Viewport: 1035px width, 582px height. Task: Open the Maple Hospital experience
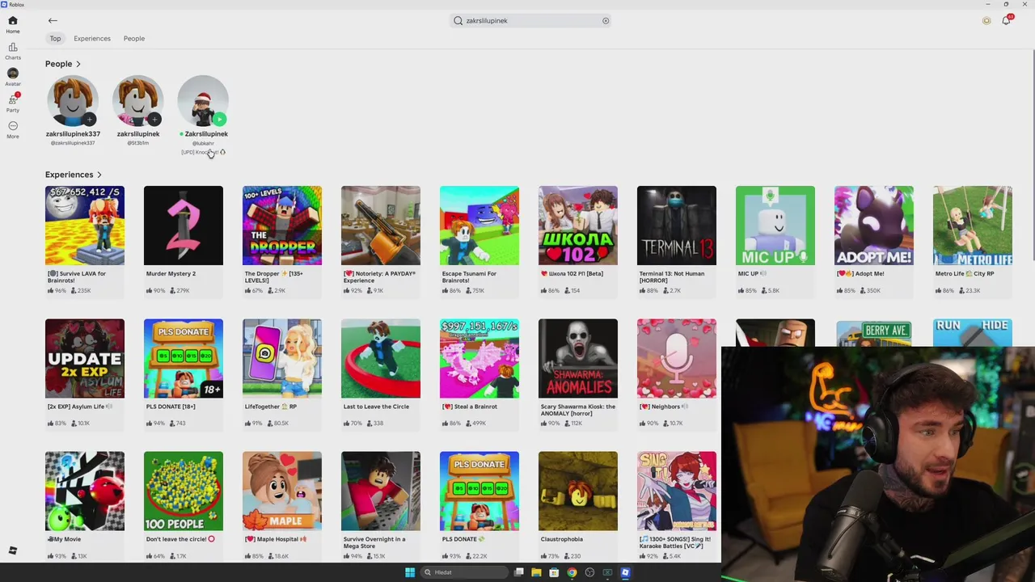pyautogui.click(x=282, y=491)
